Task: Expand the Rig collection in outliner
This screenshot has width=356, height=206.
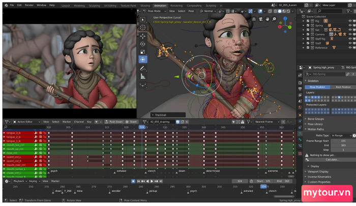Action: [303, 21]
